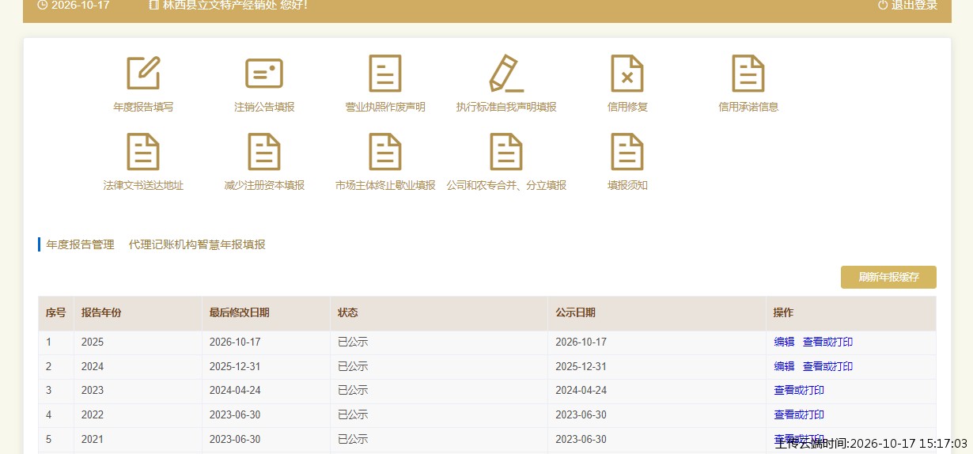Click 编辑 for the 2025 report
This screenshot has height=454, width=973.
point(784,342)
